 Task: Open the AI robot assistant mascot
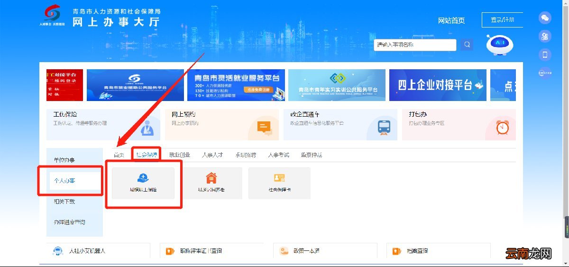click(499, 45)
